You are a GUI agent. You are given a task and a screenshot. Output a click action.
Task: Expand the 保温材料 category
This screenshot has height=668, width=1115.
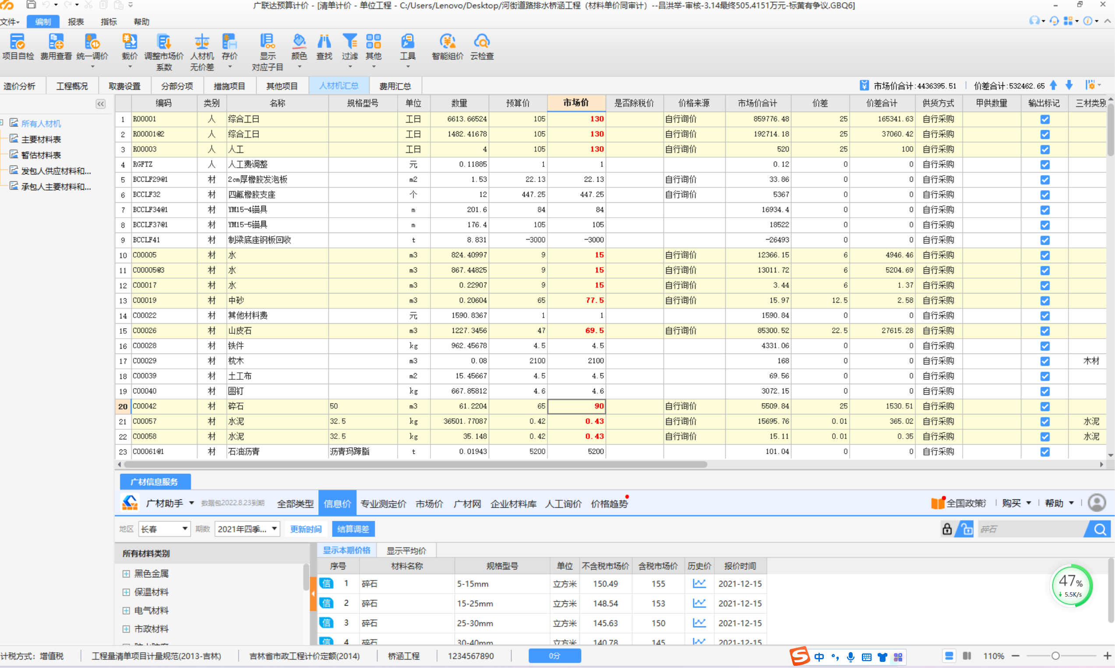click(x=126, y=592)
